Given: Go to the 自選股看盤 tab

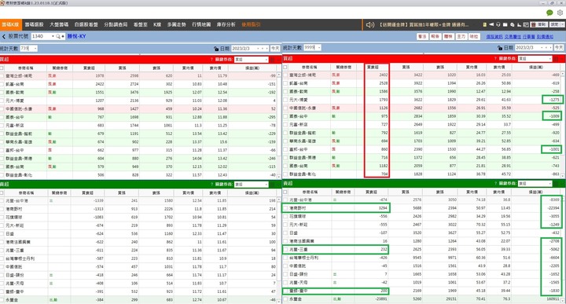Looking at the screenshot, I should [x=86, y=24].
